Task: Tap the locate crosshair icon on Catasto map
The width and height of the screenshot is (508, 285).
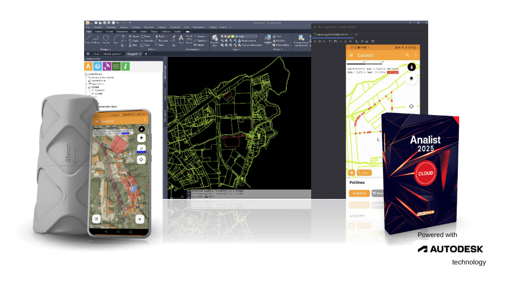Action: tap(411, 107)
